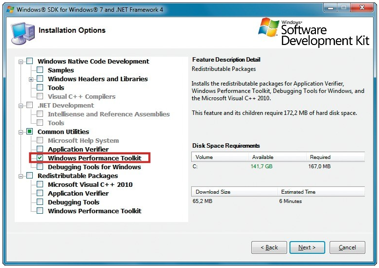Toggle the Common Utilities checkbox

click(x=29, y=132)
